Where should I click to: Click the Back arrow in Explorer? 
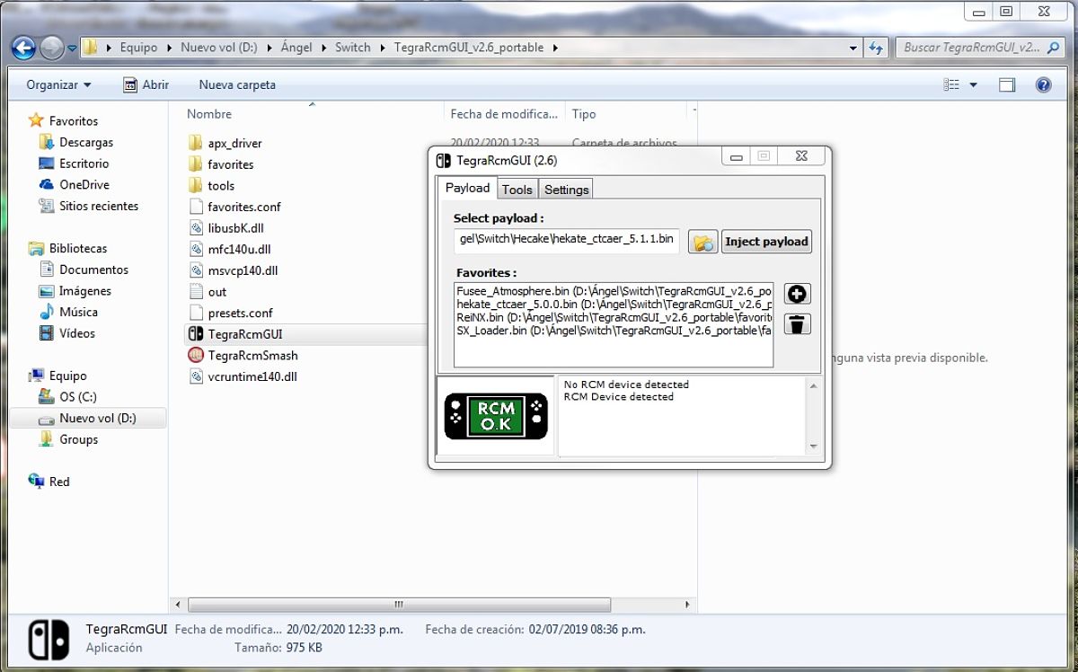(24, 48)
